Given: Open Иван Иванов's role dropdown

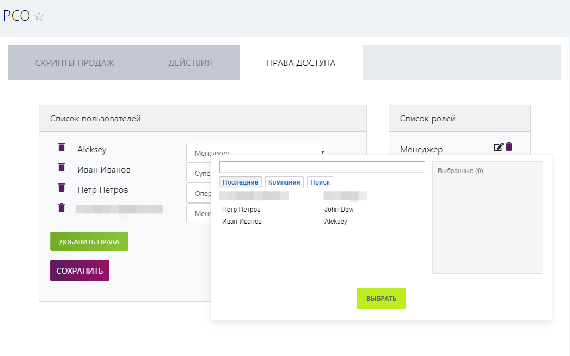Looking at the screenshot, I should coord(199,173).
